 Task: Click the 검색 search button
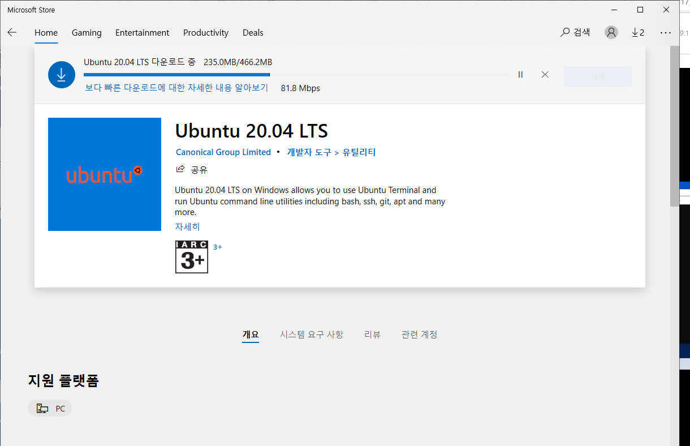coord(575,32)
